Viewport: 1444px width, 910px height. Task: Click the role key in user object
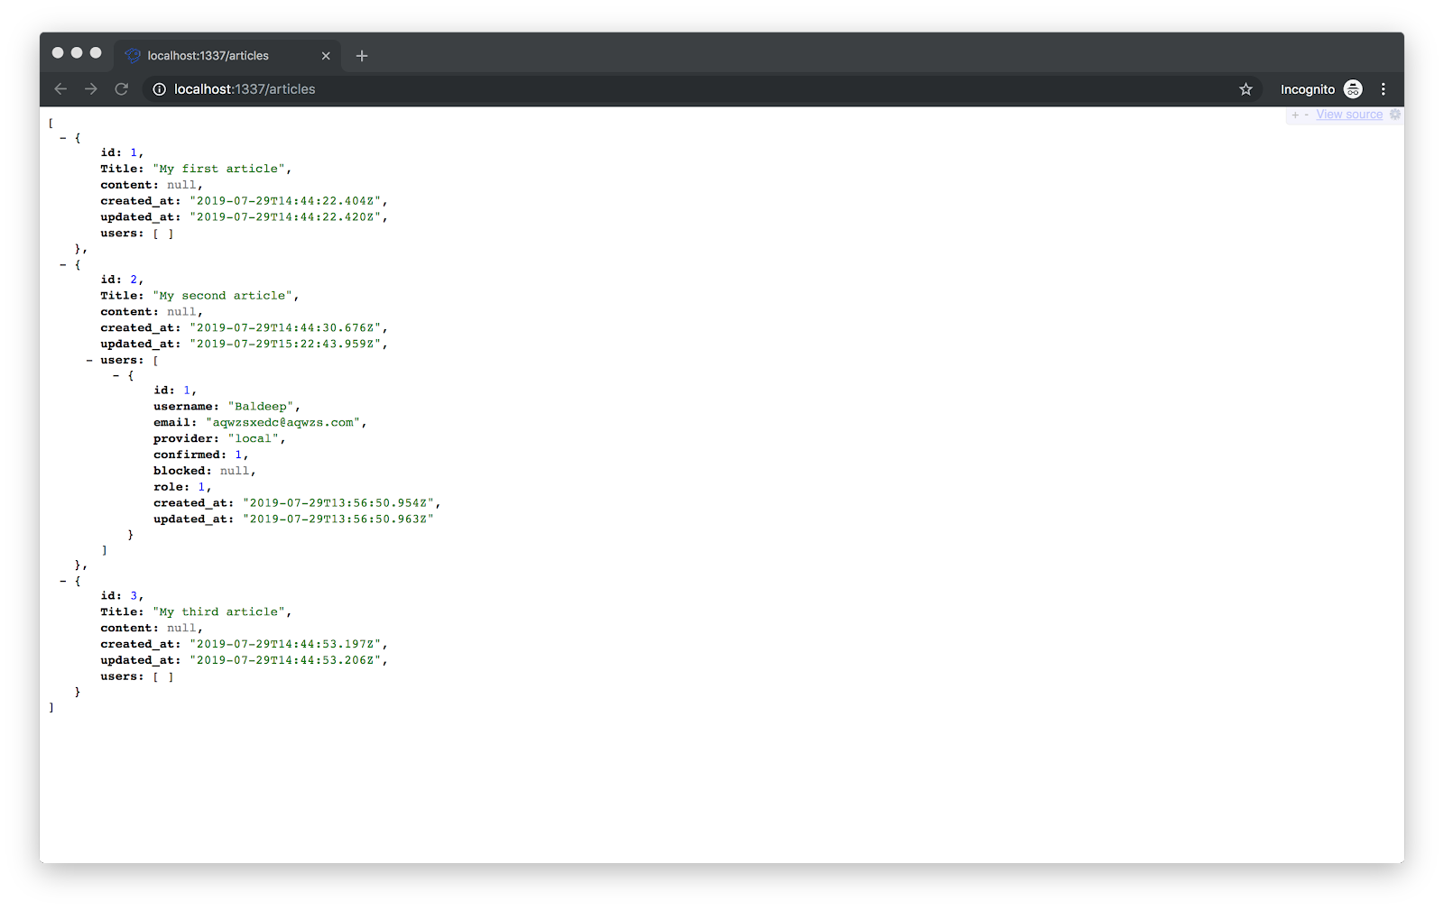pyautogui.click(x=171, y=487)
